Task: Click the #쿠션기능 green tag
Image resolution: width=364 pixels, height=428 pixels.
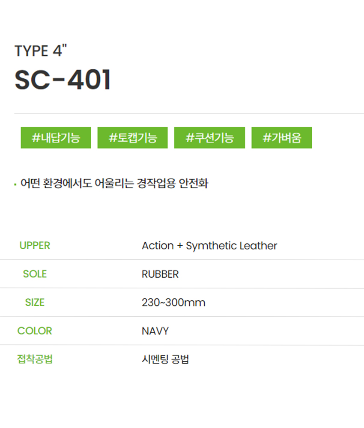Action: point(209,137)
